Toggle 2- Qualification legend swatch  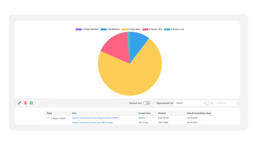(x=103, y=29)
